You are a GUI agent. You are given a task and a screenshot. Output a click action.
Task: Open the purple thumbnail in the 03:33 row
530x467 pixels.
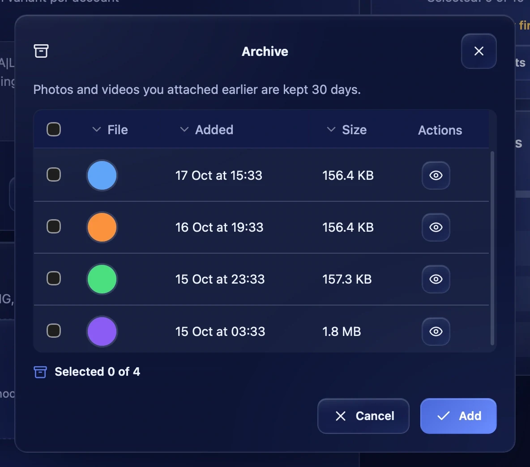102,331
